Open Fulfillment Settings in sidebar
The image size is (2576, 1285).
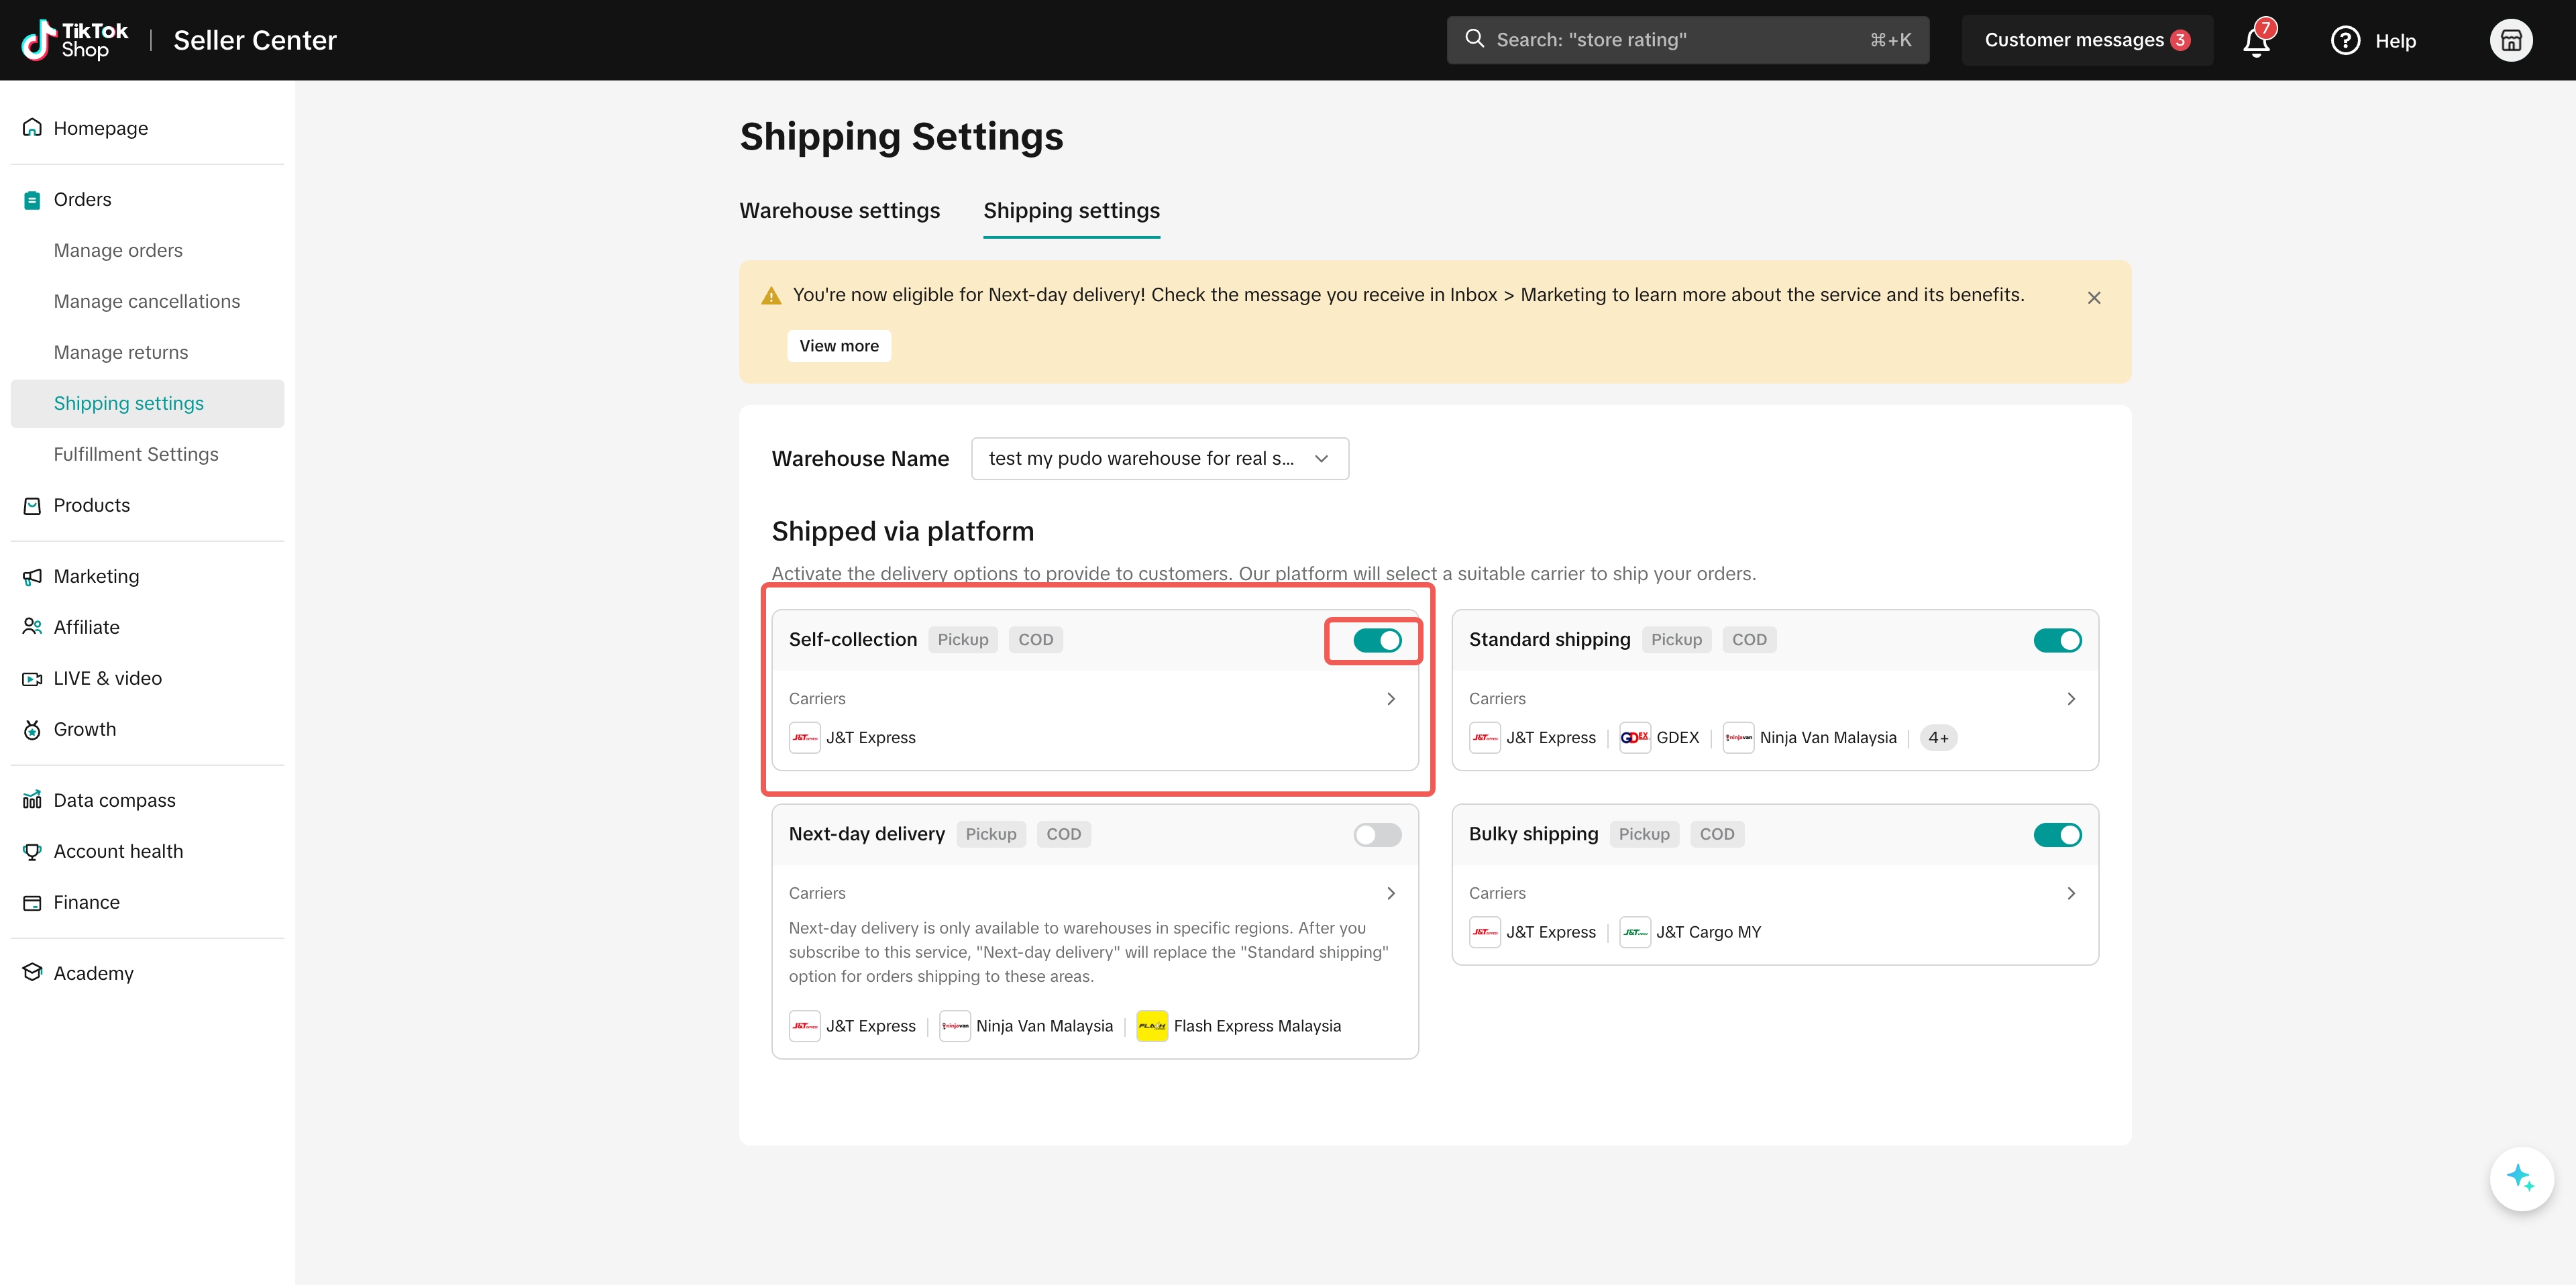pyautogui.click(x=136, y=454)
